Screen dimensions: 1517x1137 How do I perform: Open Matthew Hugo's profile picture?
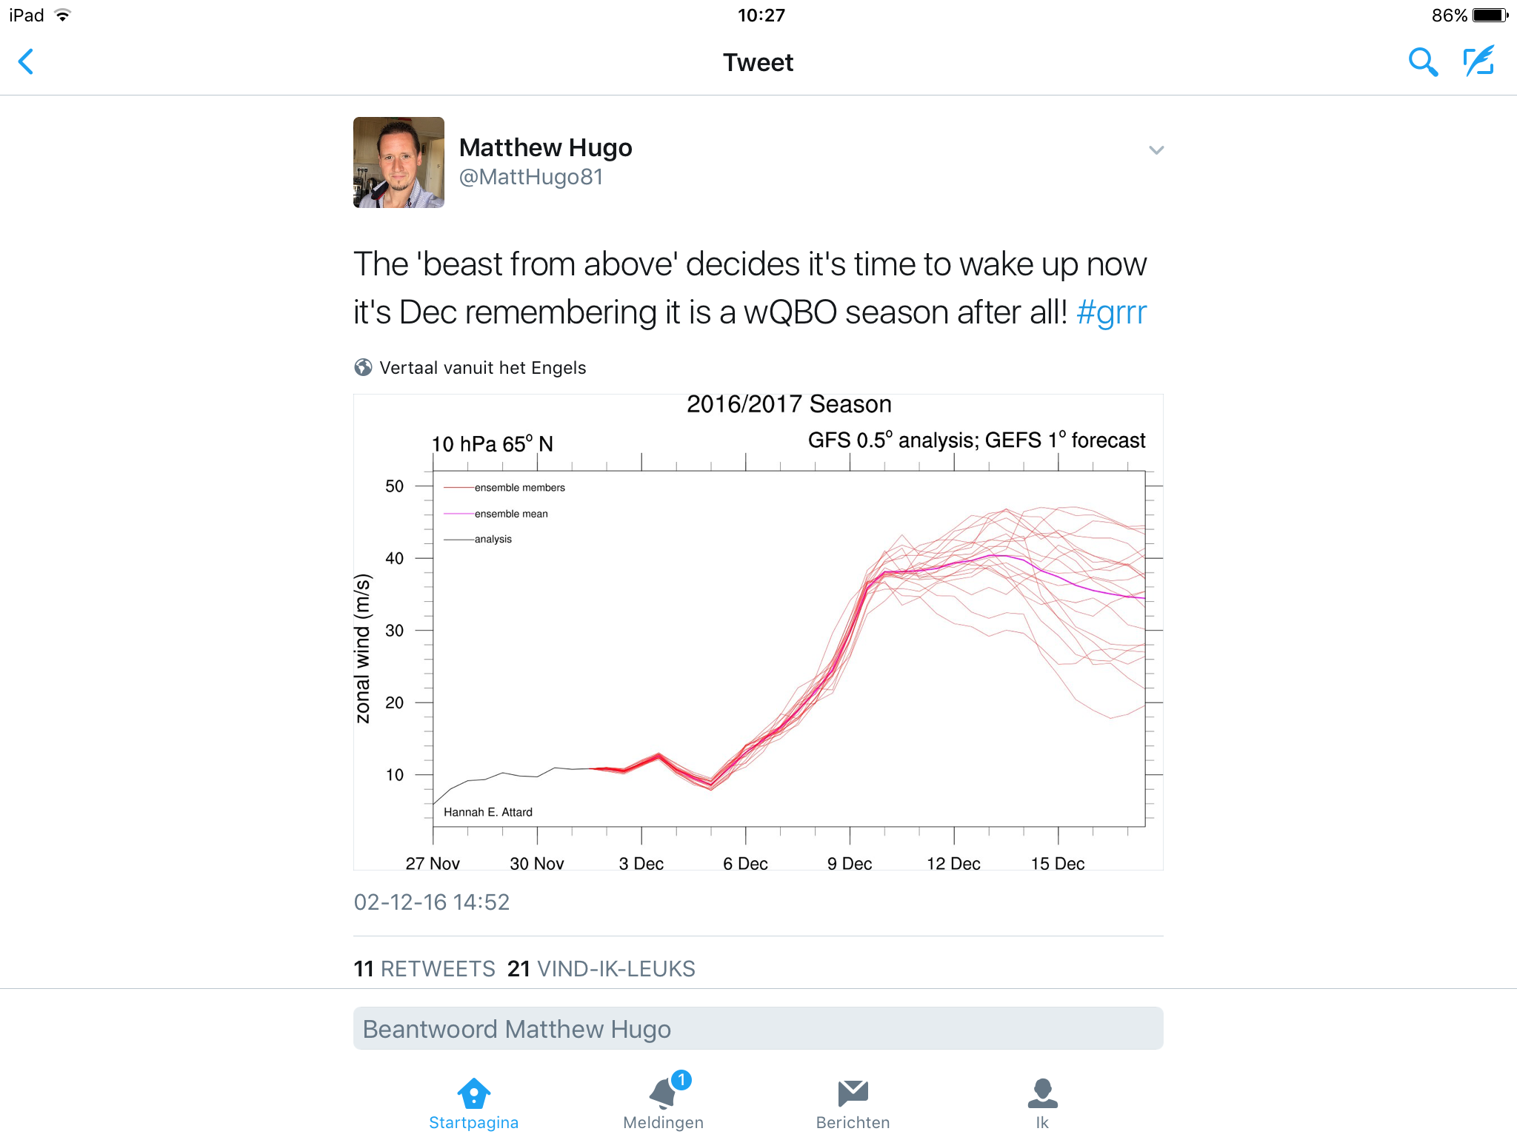[399, 162]
